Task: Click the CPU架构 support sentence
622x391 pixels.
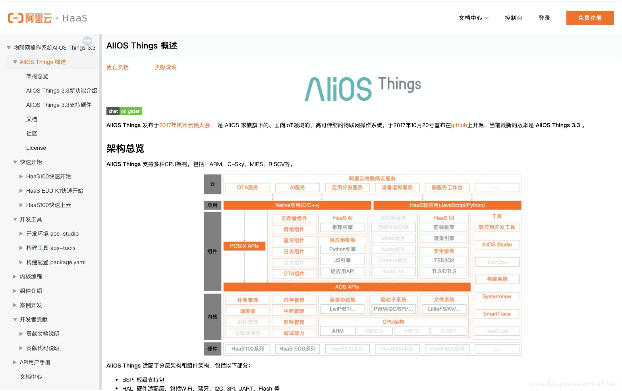Action: (x=201, y=164)
